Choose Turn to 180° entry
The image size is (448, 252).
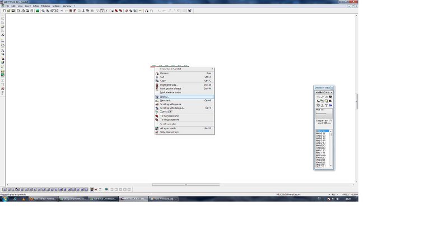click(185, 111)
